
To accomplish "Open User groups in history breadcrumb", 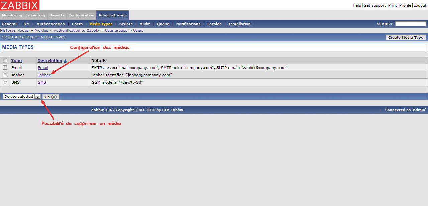I will pyautogui.click(x=116, y=31).
